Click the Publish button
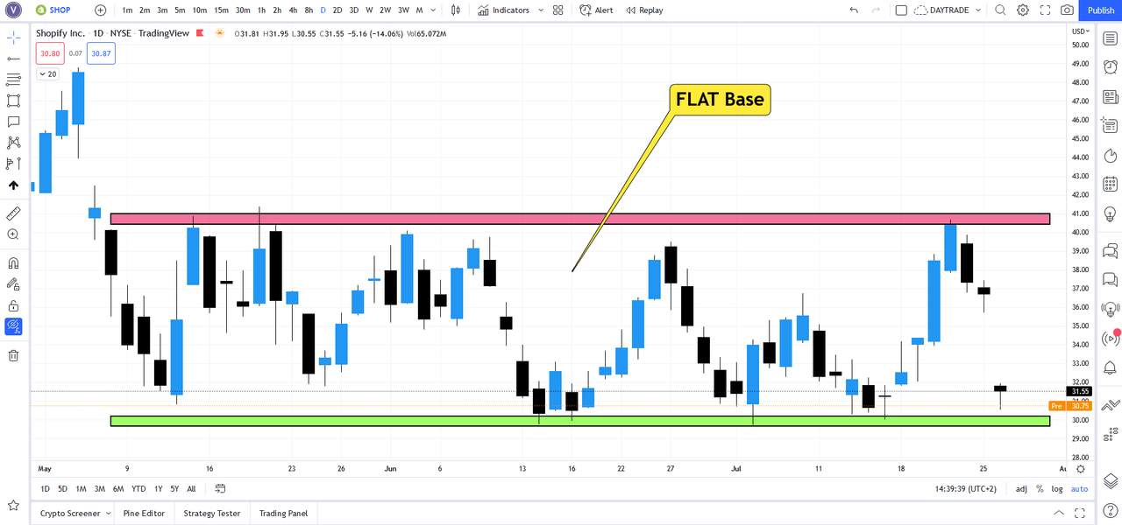Screen dimensions: 1122x525 tap(1101, 10)
